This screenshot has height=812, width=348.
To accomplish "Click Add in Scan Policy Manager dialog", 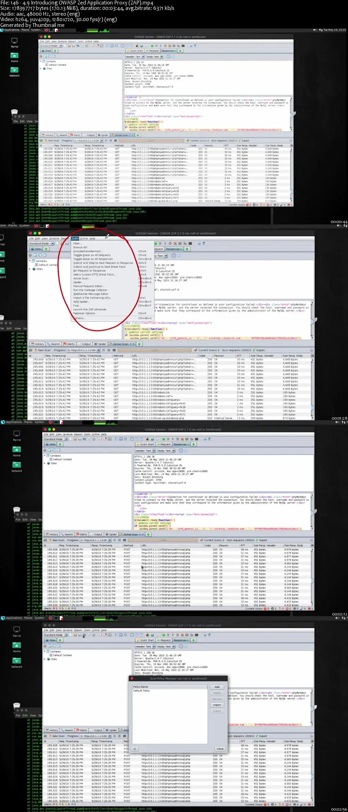I will tap(217, 687).
